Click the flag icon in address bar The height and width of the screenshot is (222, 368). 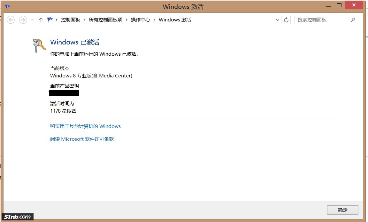coord(50,20)
